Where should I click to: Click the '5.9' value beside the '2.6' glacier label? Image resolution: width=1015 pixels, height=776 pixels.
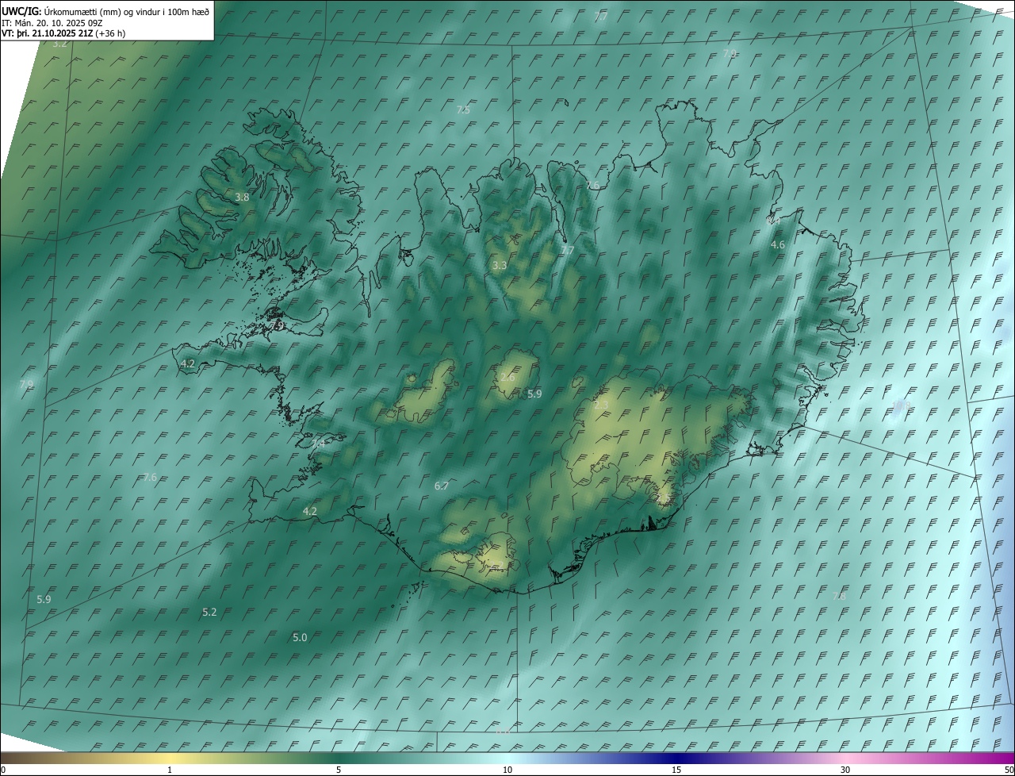(534, 394)
